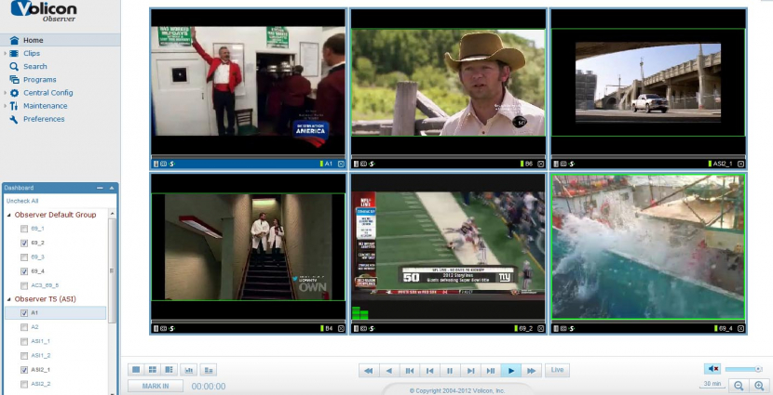773x395 pixels.
Task: Open the Home page in sidebar
Action: [x=60, y=40]
